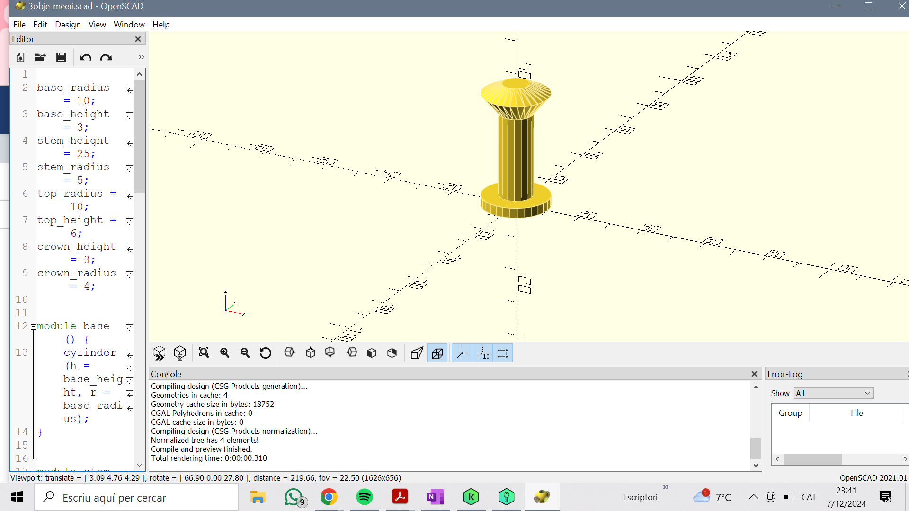Open the Help menu
The image size is (909, 511).
click(161, 25)
